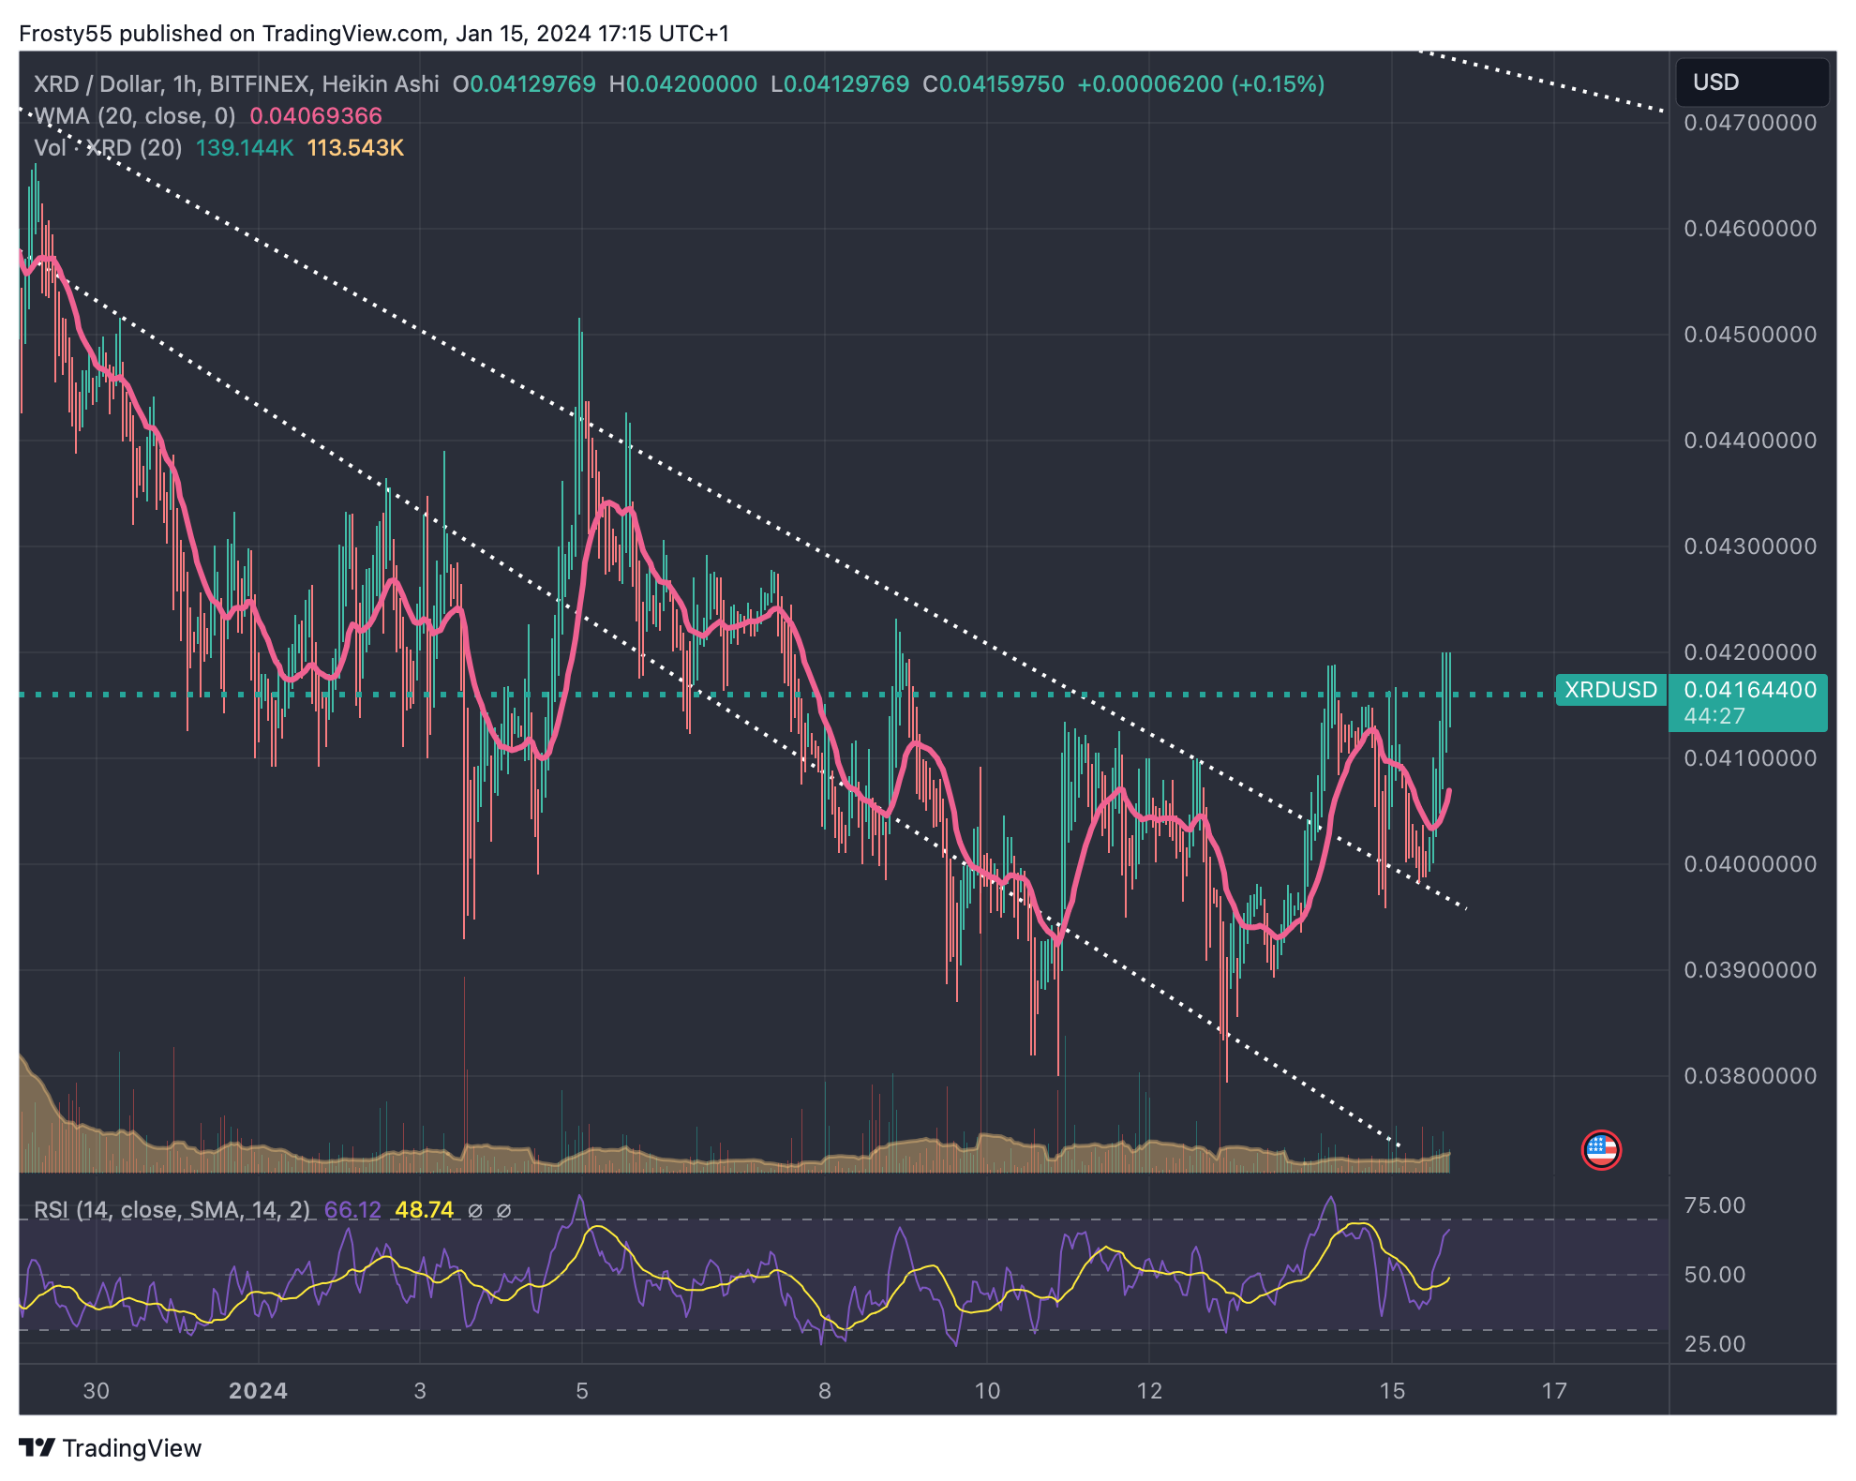Viewport: 1856px width, 1481px height.
Task: Click the date 15 on the time axis
Action: (1392, 1391)
